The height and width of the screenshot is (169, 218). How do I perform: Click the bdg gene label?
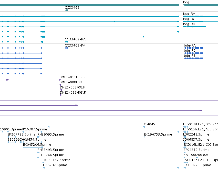(186, 2)
